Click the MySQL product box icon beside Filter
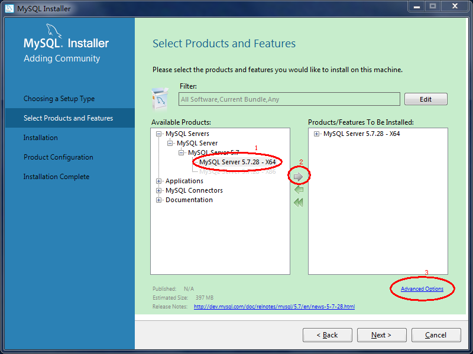The height and width of the screenshot is (354, 473). click(160, 99)
